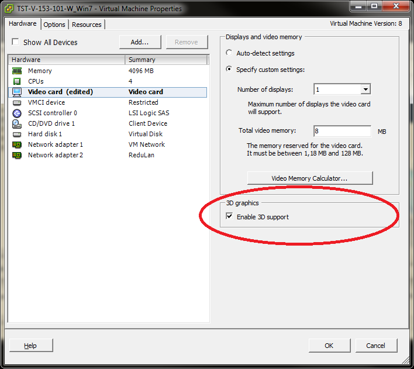Choose Specify custom settings radio button
Image resolution: width=414 pixels, height=369 pixels.
(229, 70)
